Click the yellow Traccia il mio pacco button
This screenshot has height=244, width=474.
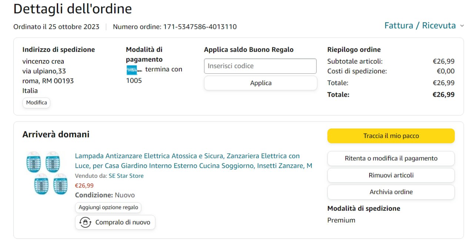click(x=391, y=136)
